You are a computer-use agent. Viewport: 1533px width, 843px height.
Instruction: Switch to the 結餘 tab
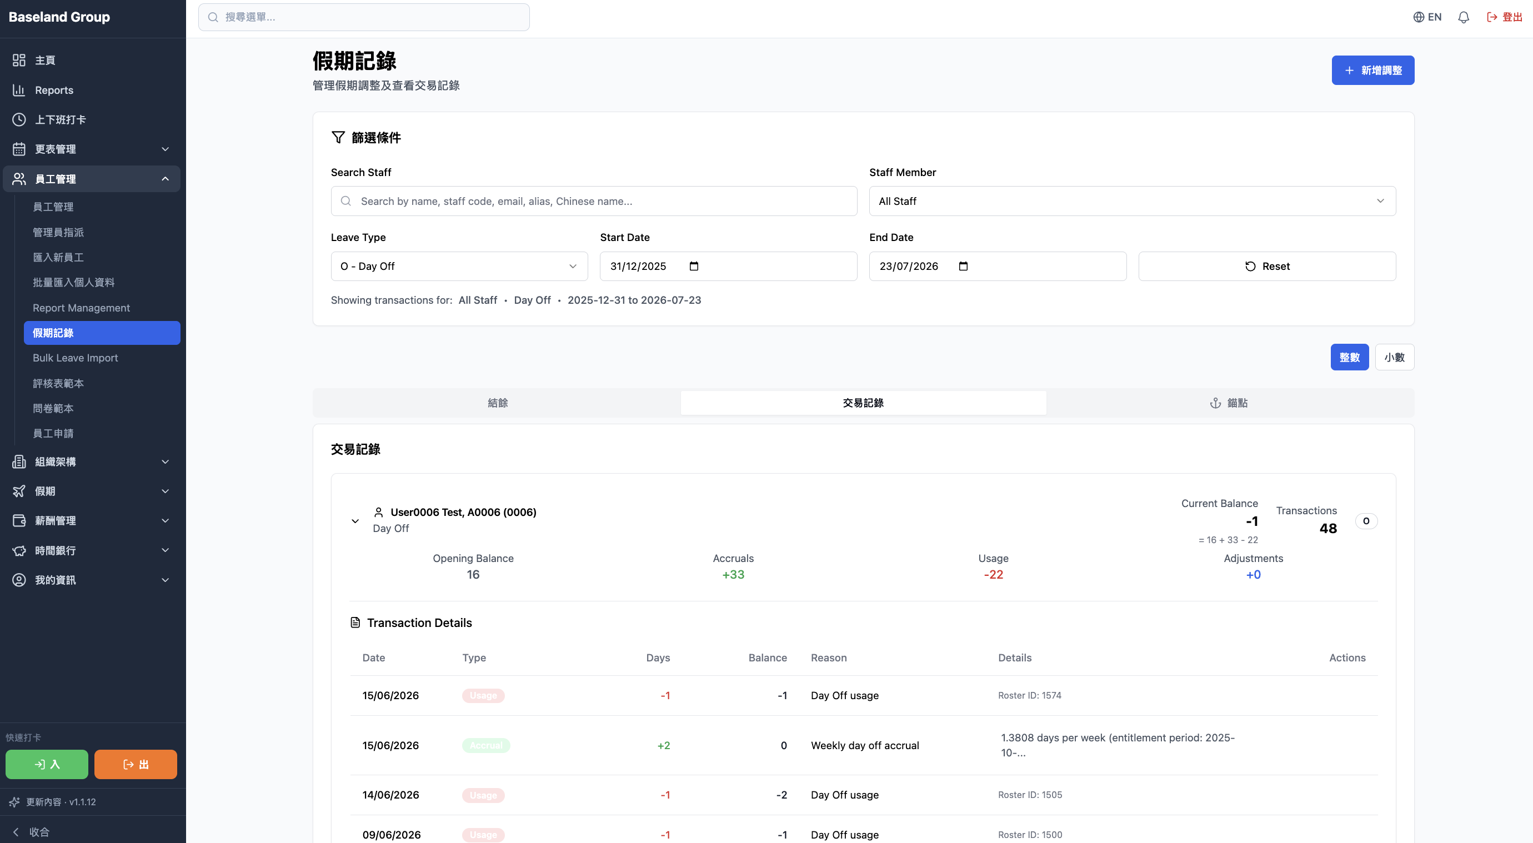tap(498, 403)
